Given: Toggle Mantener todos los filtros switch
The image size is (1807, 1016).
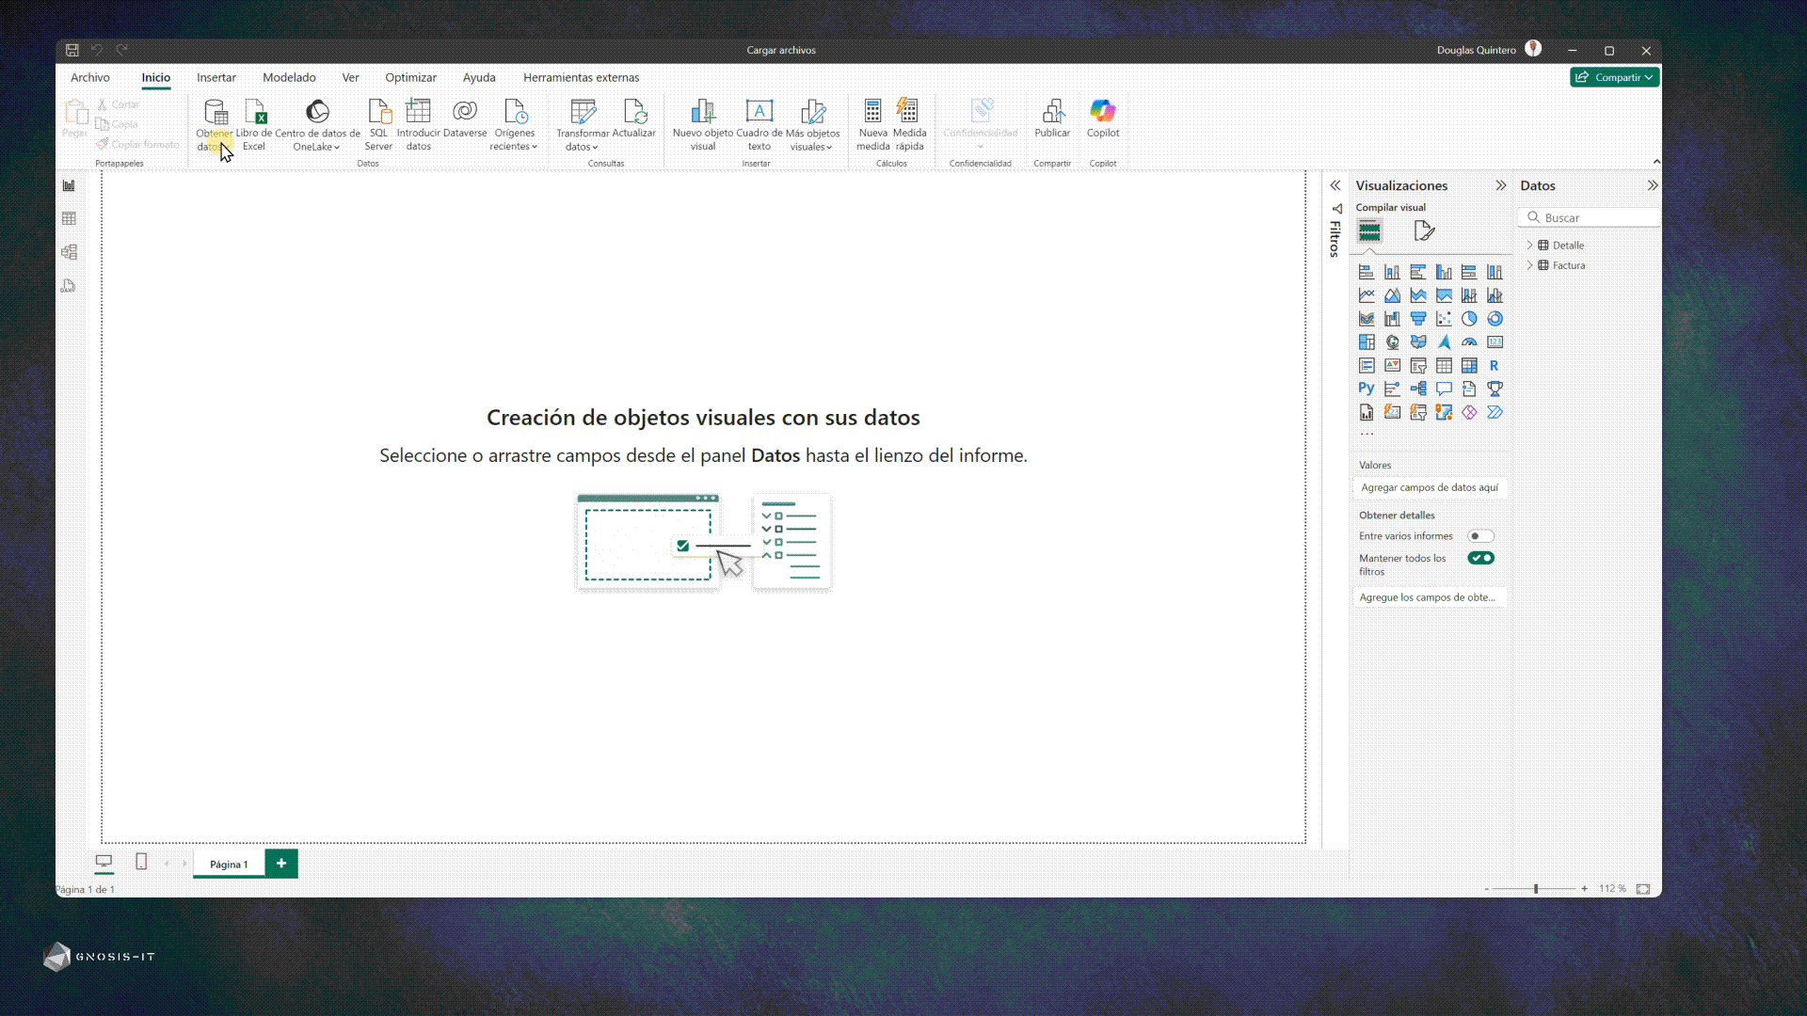Looking at the screenshot, I should (x=1480, y=558).
